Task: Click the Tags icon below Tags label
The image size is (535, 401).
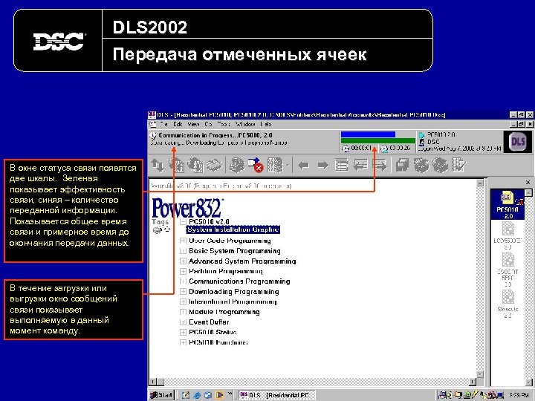Action: coord(158,229)
